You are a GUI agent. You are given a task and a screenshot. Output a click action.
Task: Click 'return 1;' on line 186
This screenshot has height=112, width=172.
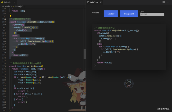(x=23, y=96)
